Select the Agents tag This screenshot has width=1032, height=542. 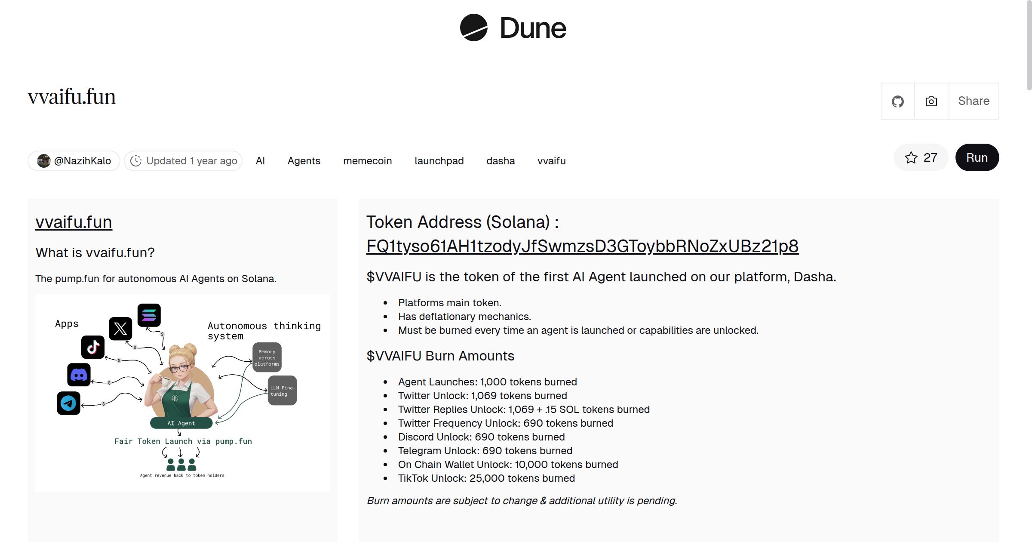click(x=304, y=161)
